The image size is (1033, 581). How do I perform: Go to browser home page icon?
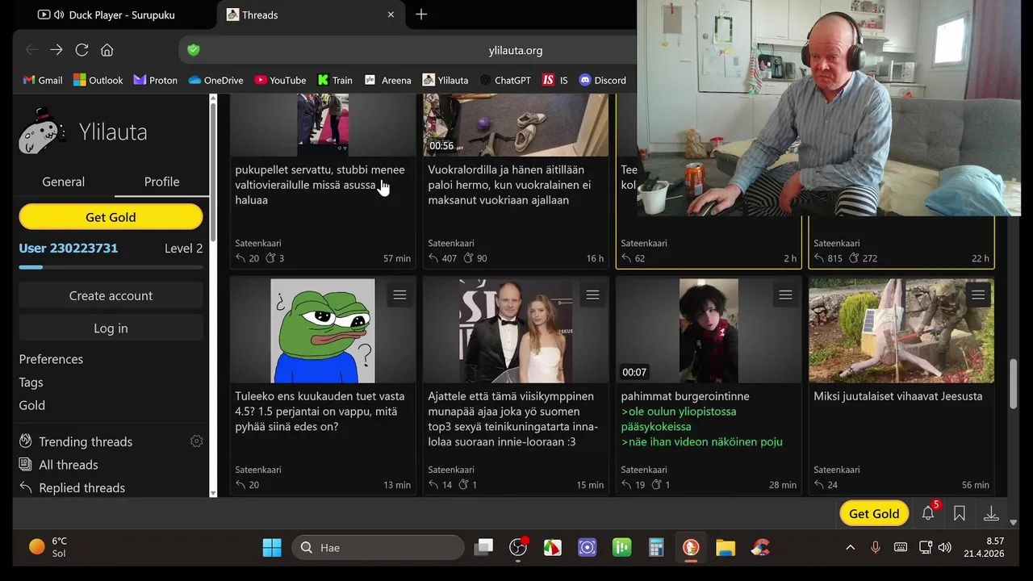[107, 50]
